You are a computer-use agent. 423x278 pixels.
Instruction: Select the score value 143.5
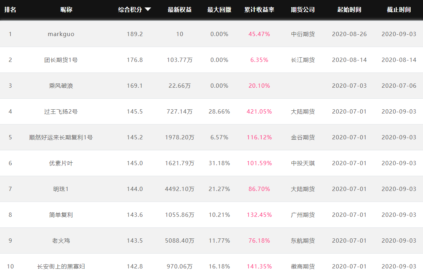(135, 241)
